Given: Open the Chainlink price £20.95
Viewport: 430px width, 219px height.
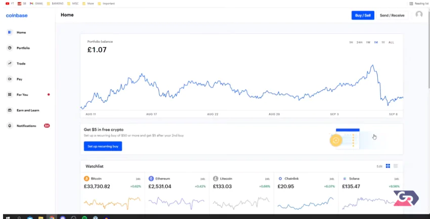Looking at the screenshot, I should coord(285,187).
